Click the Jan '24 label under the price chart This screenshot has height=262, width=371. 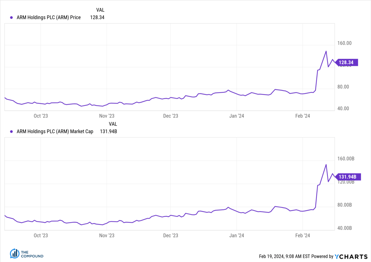(237, 116)
